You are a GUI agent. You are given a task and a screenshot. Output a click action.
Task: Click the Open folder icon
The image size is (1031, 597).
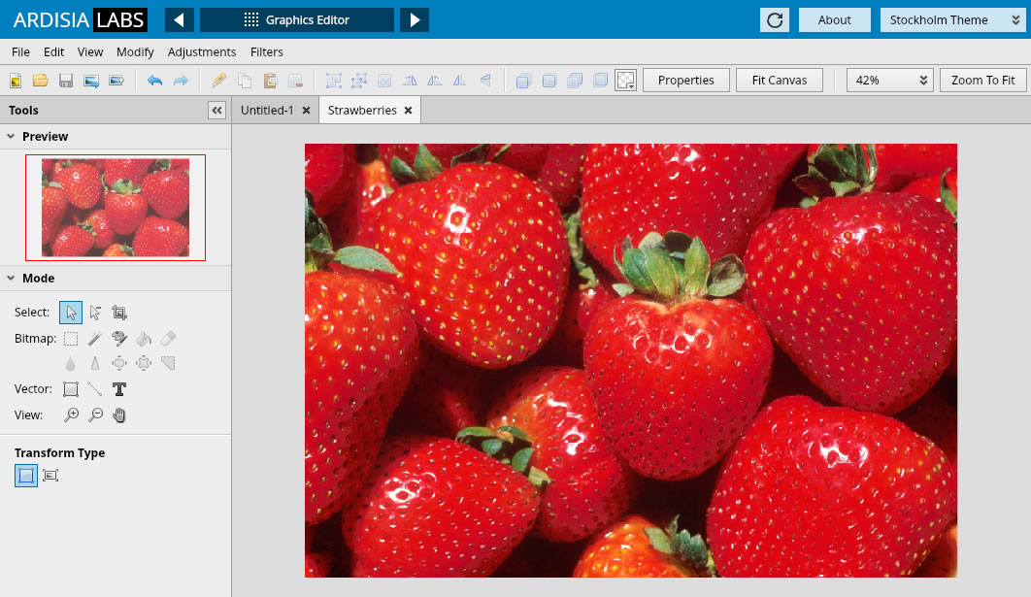(x=41, y=81)
